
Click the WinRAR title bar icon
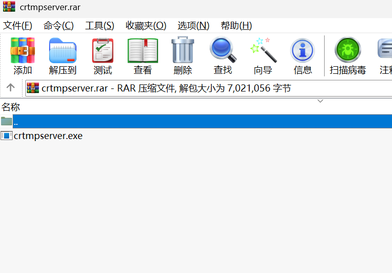coord(9,7)
